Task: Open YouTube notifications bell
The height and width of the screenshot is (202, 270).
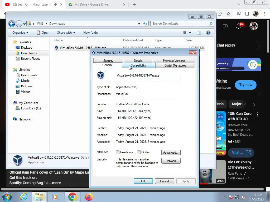Action: 238,26
